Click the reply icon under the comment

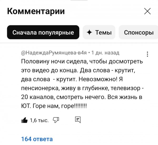point(78,120)
